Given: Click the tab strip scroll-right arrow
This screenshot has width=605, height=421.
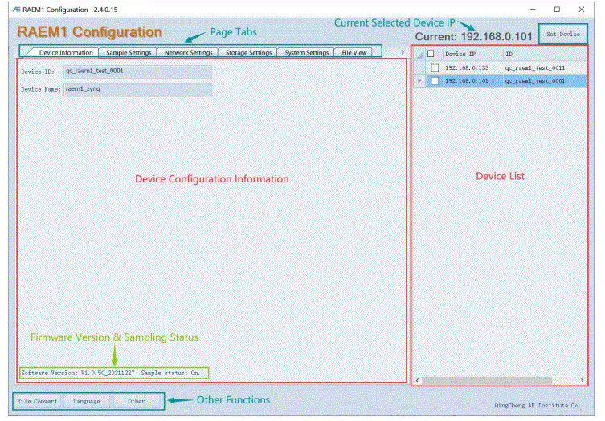Looking at the screenshot, I should (x=403, y=52).
